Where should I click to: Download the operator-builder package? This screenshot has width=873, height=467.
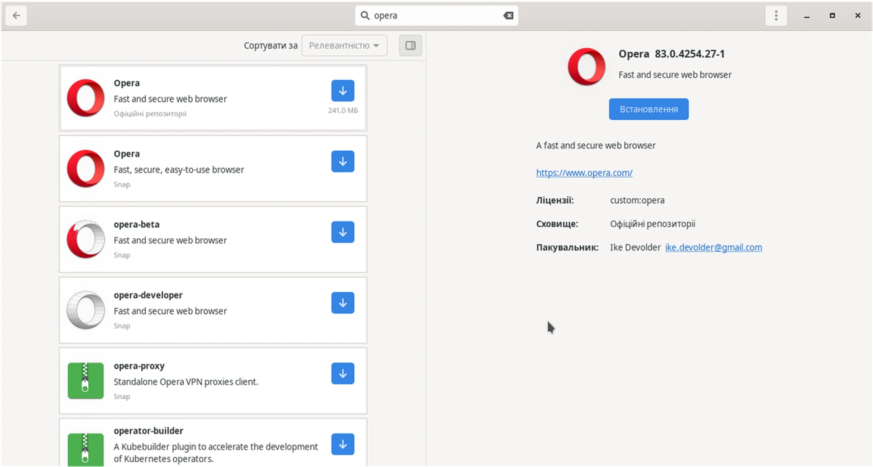(x=343, y=444)
